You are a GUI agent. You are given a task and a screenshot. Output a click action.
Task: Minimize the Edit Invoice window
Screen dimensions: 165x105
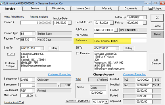148,3
